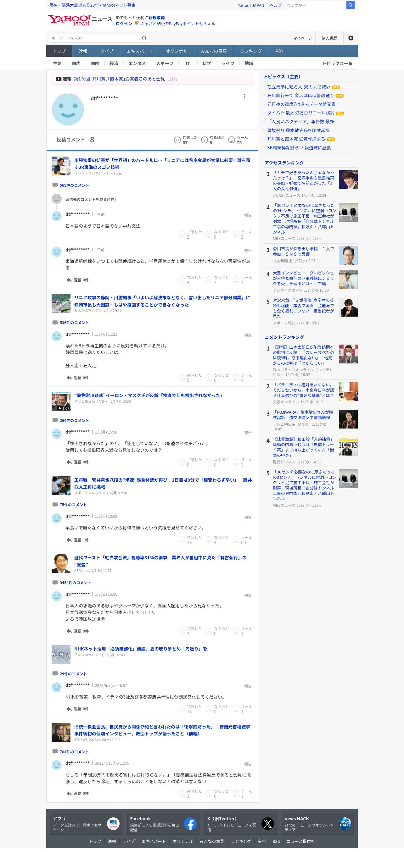Expand 返信 0件 on the 韓国放送協会 comment
The width and height of the screenshot is (404, 852).
coord(78,631)
